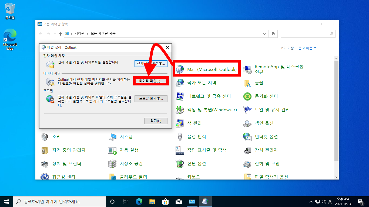Refresh the control panel address bar

coord(273,34)
